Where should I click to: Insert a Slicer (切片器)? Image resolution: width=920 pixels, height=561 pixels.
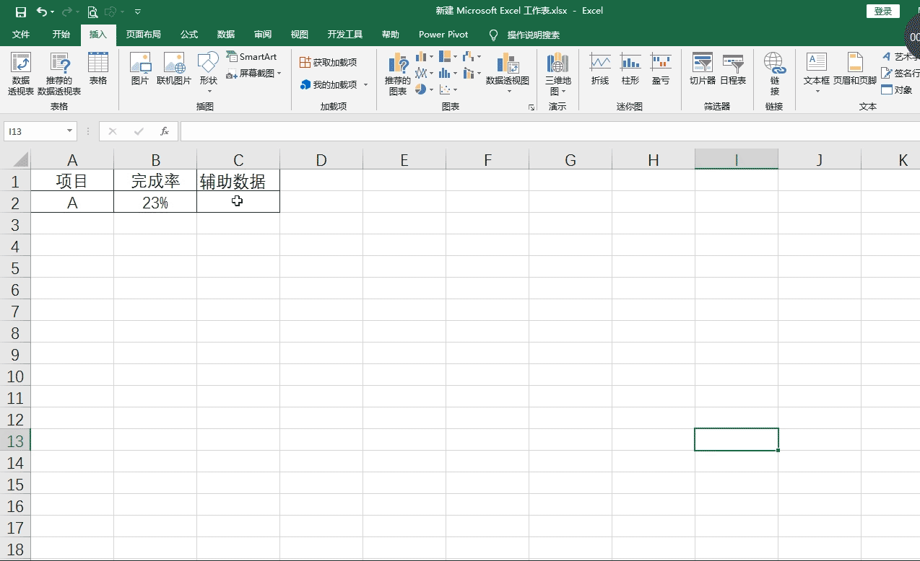tap(703, 69)
